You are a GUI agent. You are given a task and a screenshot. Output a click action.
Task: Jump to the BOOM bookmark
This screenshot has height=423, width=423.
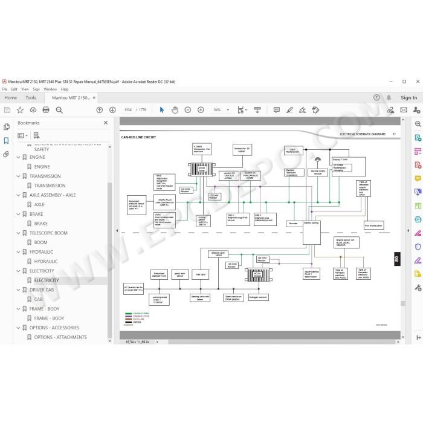click(x=40, y=242)
